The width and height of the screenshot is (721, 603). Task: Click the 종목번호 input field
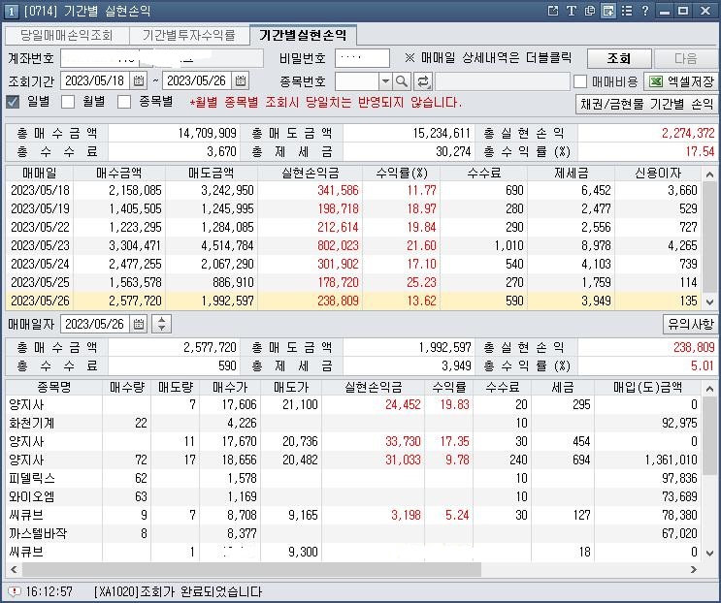[x=357, y=81]
